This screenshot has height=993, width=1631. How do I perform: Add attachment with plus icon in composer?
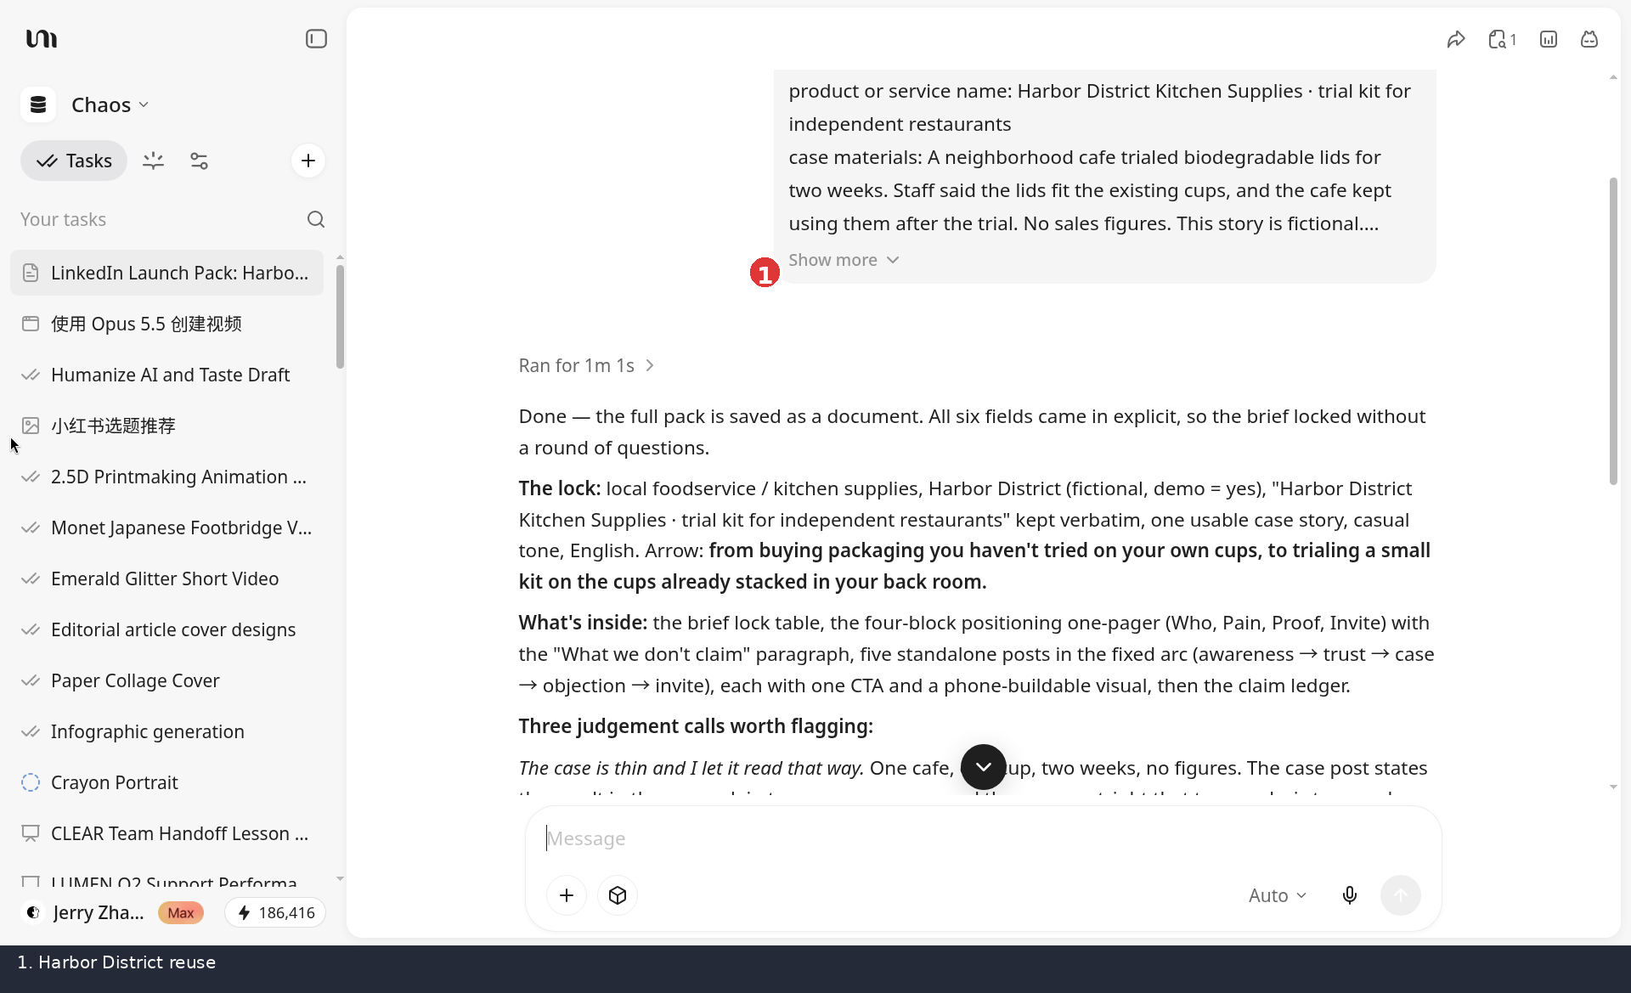pos(567,895)
